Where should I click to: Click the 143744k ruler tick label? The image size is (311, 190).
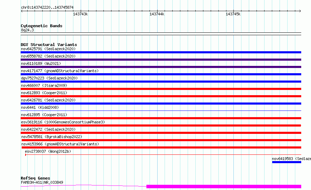point(157,14)
